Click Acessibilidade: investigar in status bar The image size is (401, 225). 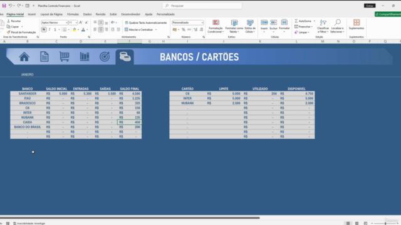tap(29, 223)
